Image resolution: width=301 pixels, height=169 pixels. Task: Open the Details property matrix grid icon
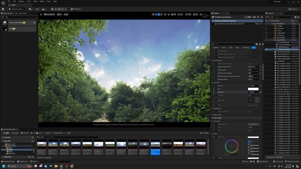tap(257, 44)
